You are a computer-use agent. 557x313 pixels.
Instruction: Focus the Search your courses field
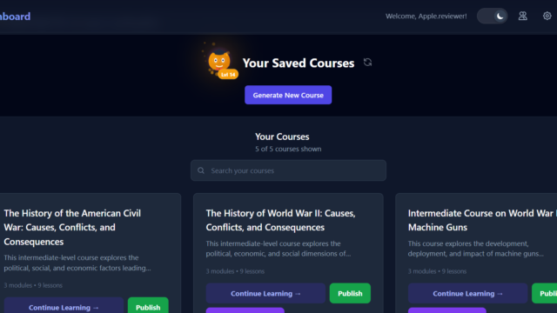(x=288, y=170)
